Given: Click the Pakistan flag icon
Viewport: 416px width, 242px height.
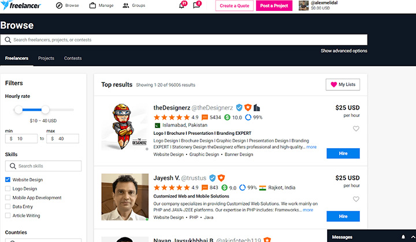Looking at the screenshot, I should point(157,125).
